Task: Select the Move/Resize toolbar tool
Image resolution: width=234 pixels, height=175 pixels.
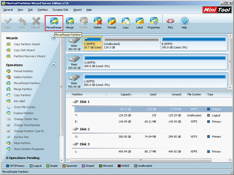Action: [x=54, y=23]
